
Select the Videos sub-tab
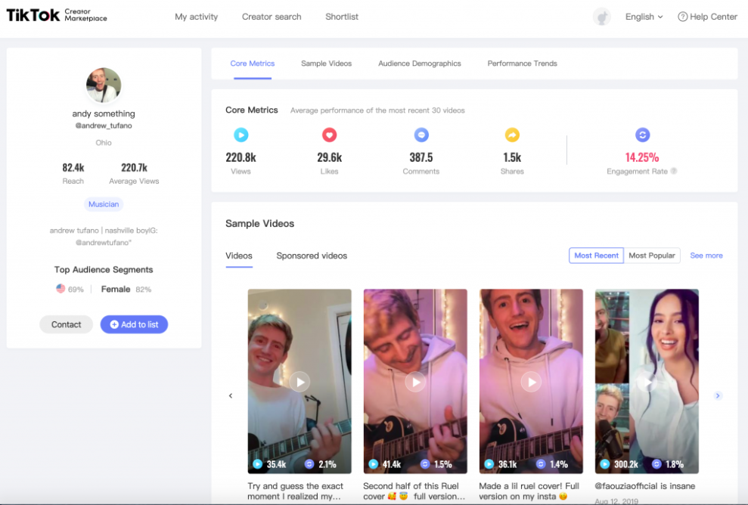click(x=239, y=256)
